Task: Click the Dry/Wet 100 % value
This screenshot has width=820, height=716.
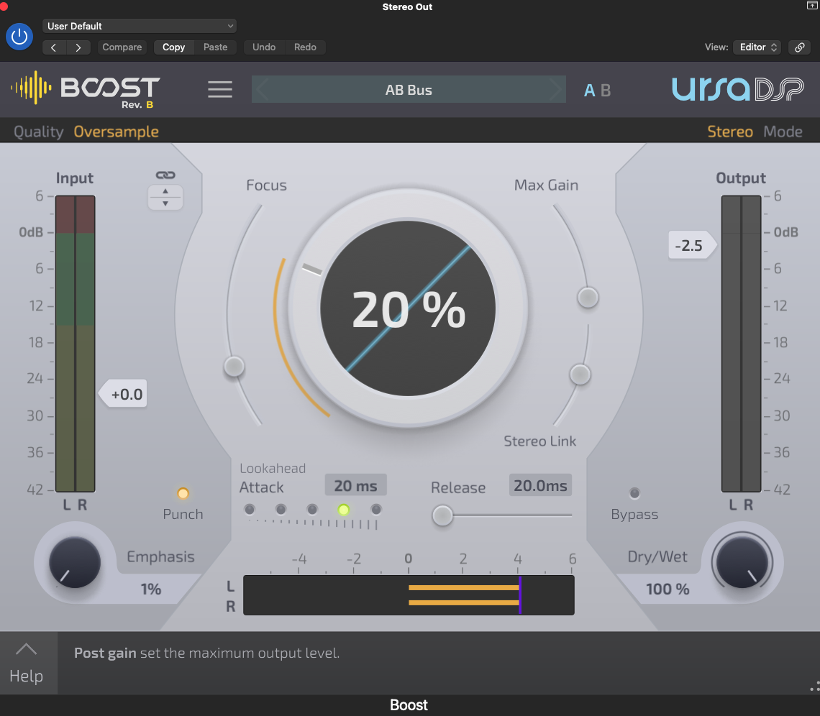Action: click(x=668, y=589)
